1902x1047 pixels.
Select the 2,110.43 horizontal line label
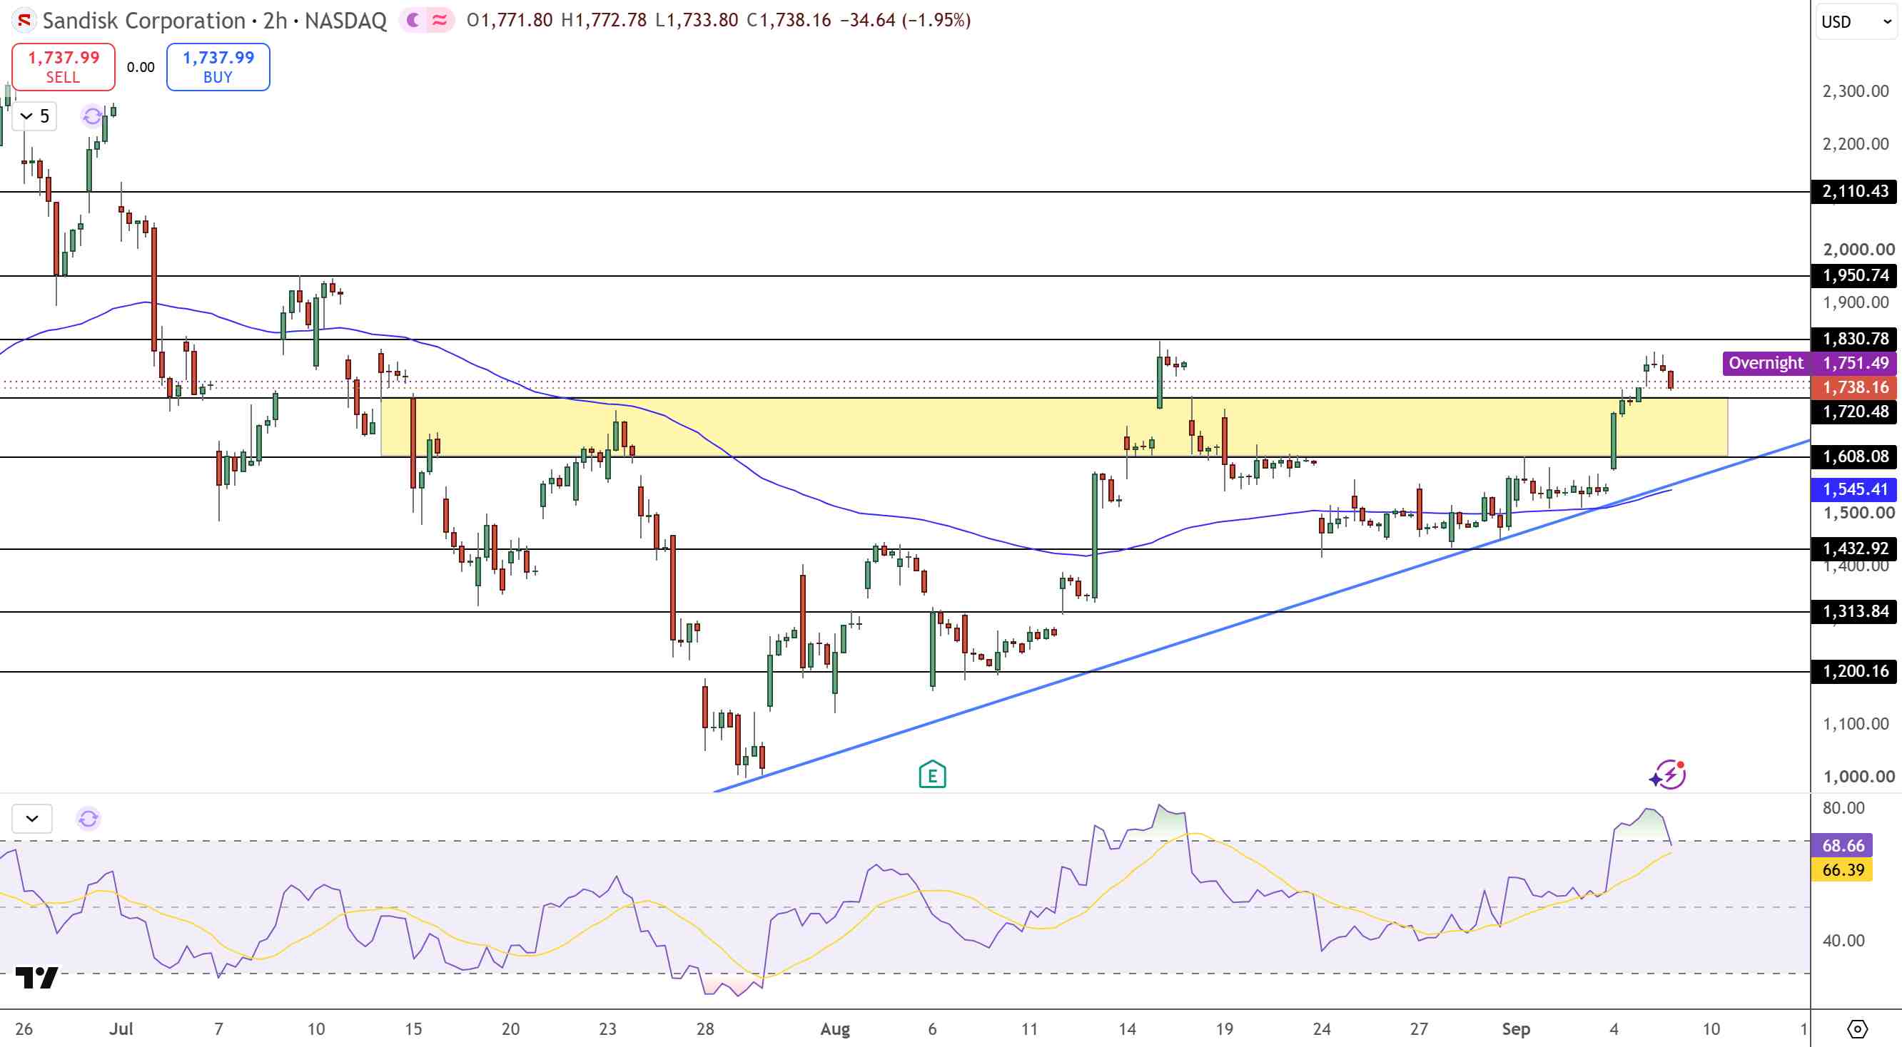1855,191
